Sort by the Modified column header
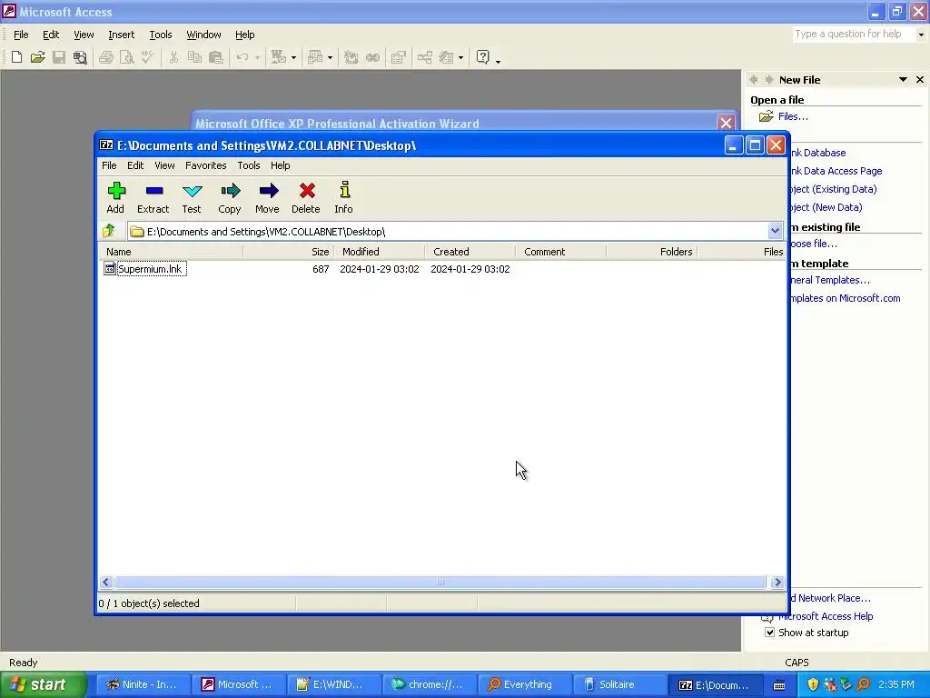 380,252
